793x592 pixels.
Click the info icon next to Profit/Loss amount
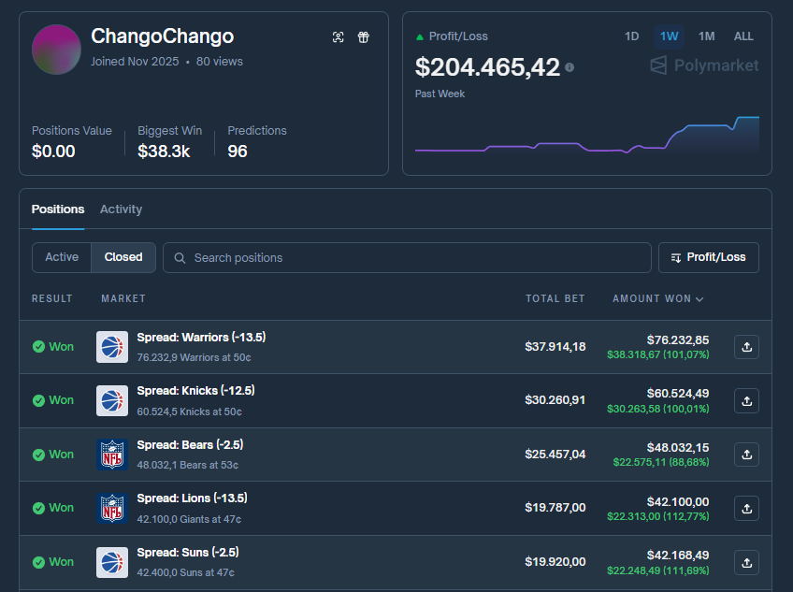(570, 67)
